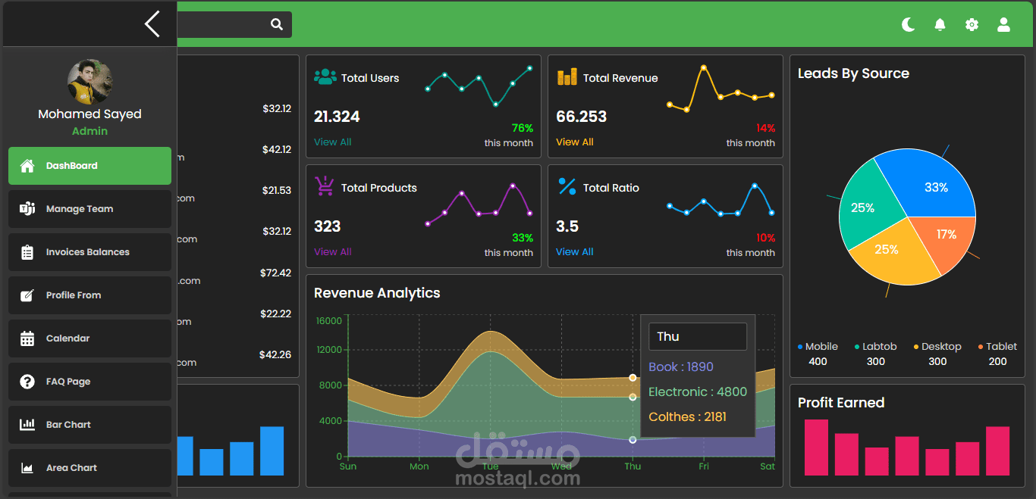Image resolution: width=1036 pixels, height=499 pixels.
Task: Click the Teams icon beside Manage Team
Action: click(27, 209)
